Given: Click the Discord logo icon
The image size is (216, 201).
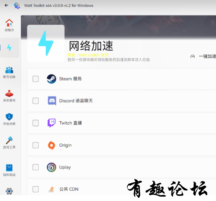Looking at the screenshot, I should pos(52,101).
